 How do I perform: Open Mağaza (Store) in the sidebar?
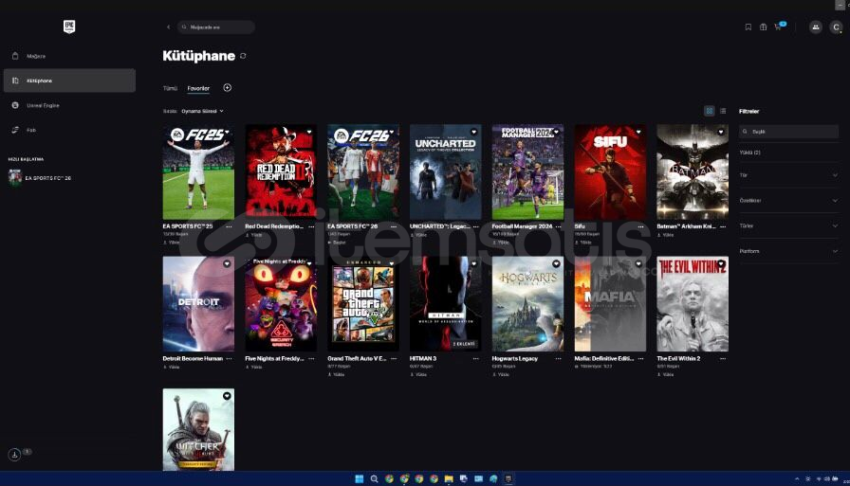click(36, 56)
